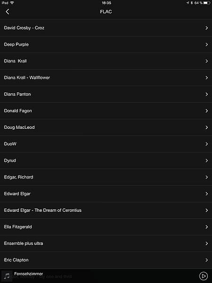
Task: Tap the FLAC title header
Action: coord(106,12)
